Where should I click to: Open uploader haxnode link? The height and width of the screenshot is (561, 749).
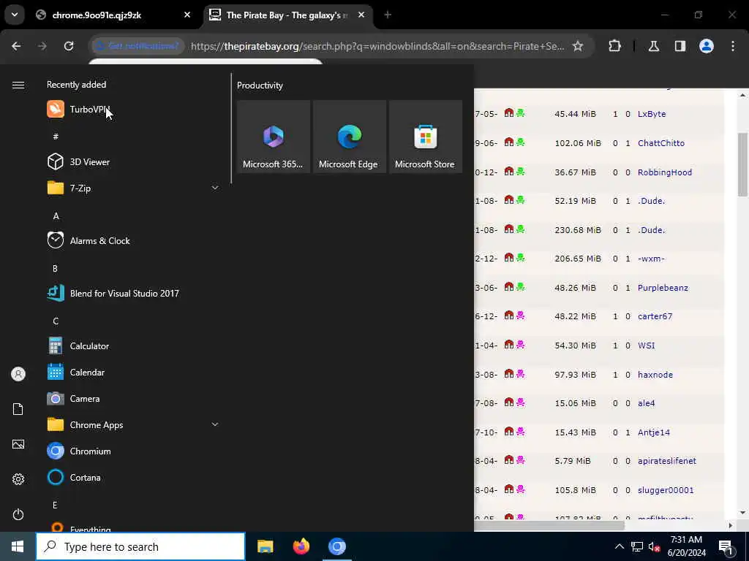tap(655, 375)
